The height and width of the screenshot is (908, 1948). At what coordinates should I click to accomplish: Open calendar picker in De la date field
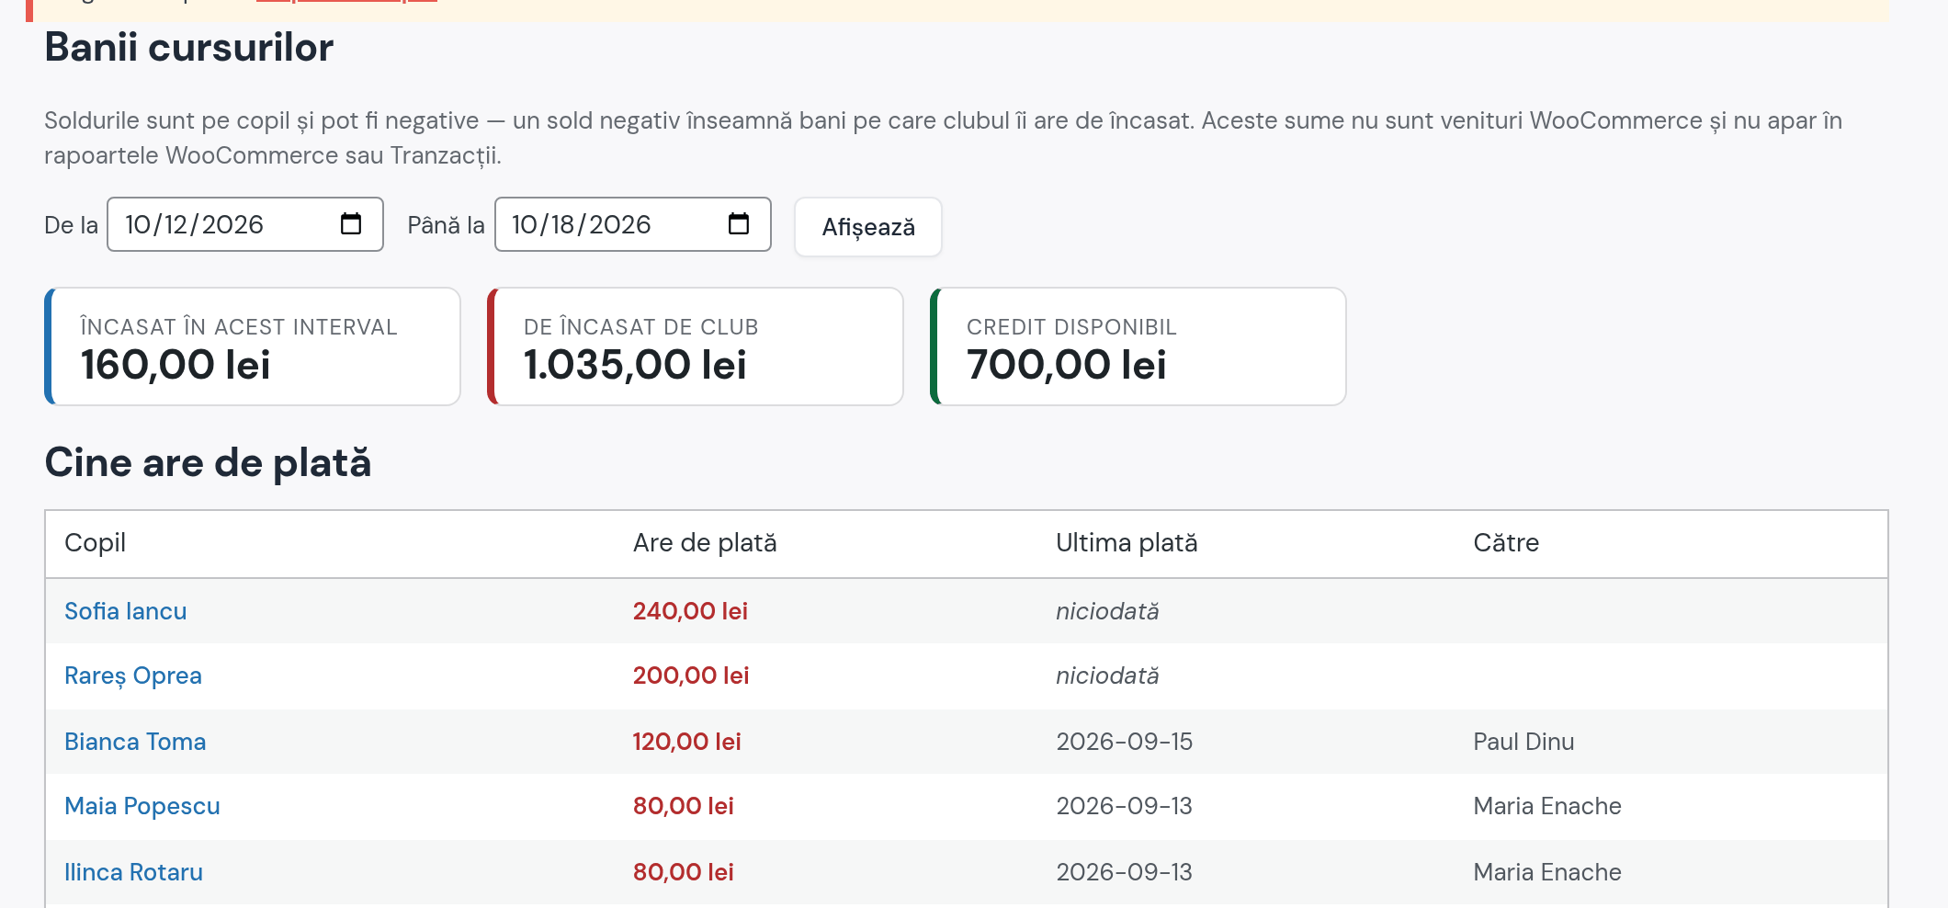click(351, 224)
